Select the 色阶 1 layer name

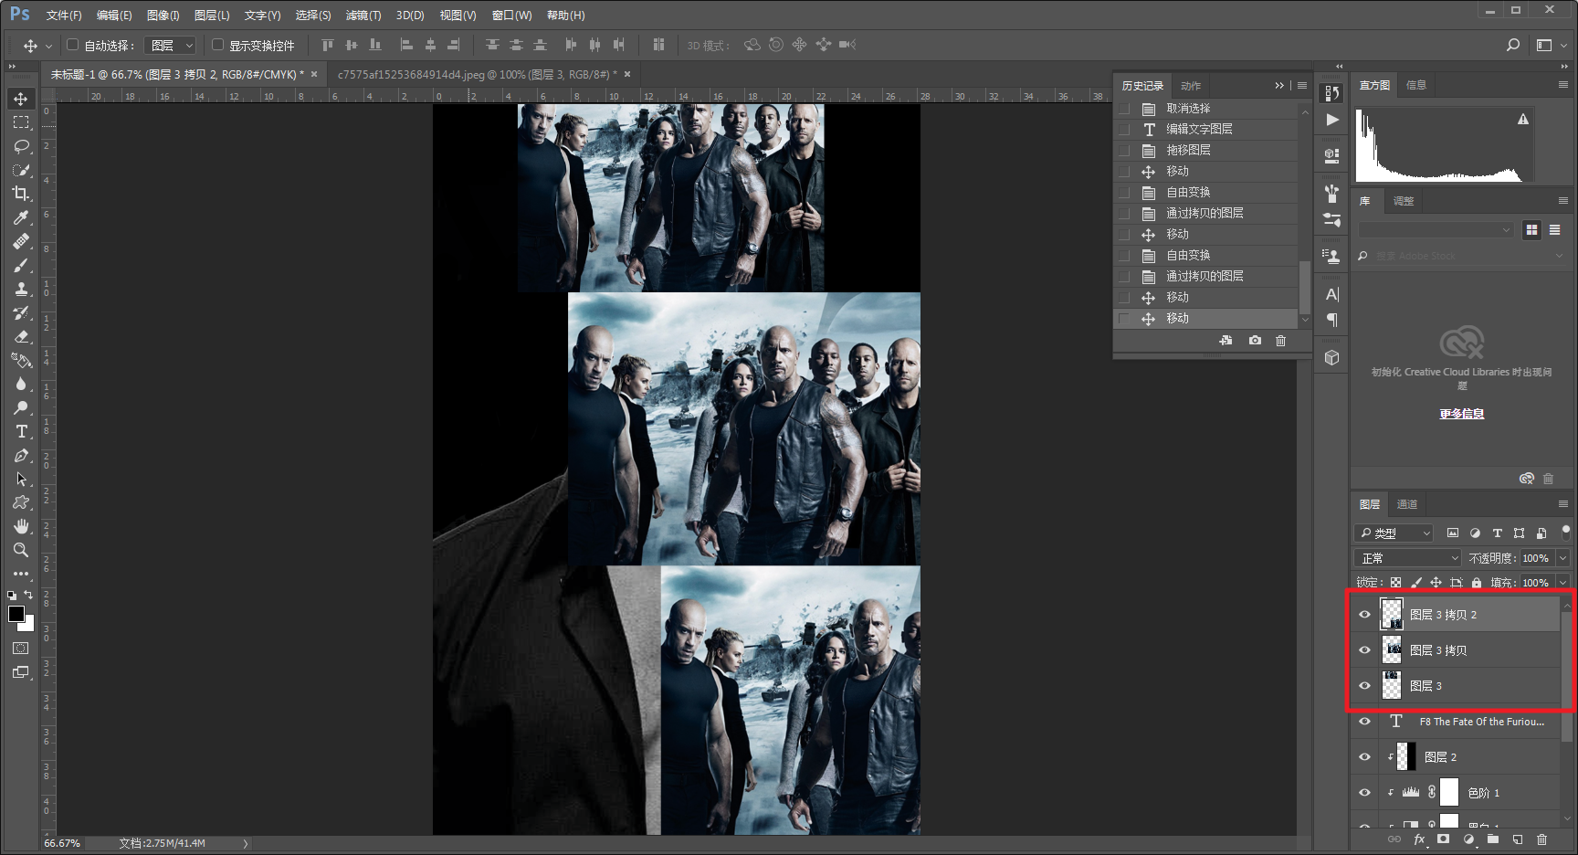pyautogui.click(x=1484, y=793)
